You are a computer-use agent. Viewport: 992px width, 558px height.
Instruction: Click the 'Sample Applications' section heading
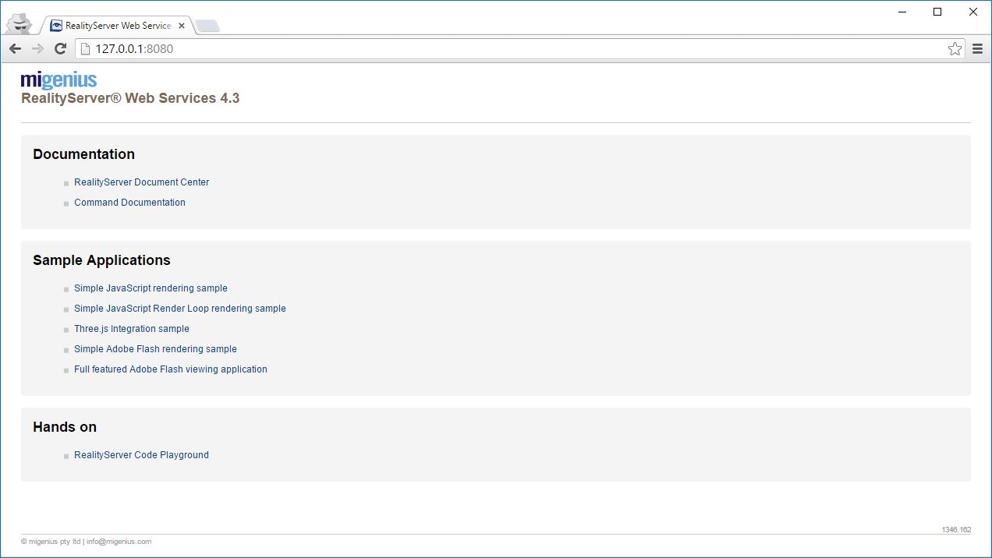(101, 260)
